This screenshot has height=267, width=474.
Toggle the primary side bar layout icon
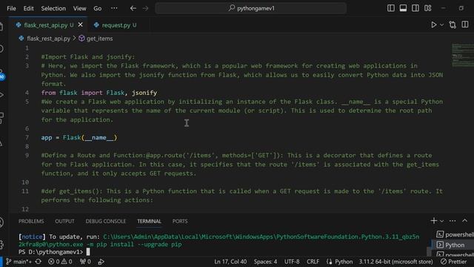390,8
